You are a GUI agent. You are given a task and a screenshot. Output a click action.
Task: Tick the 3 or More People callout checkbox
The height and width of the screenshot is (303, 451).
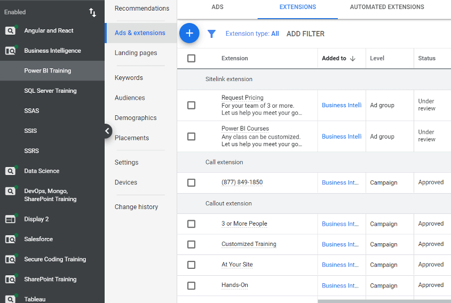(191, 224)
